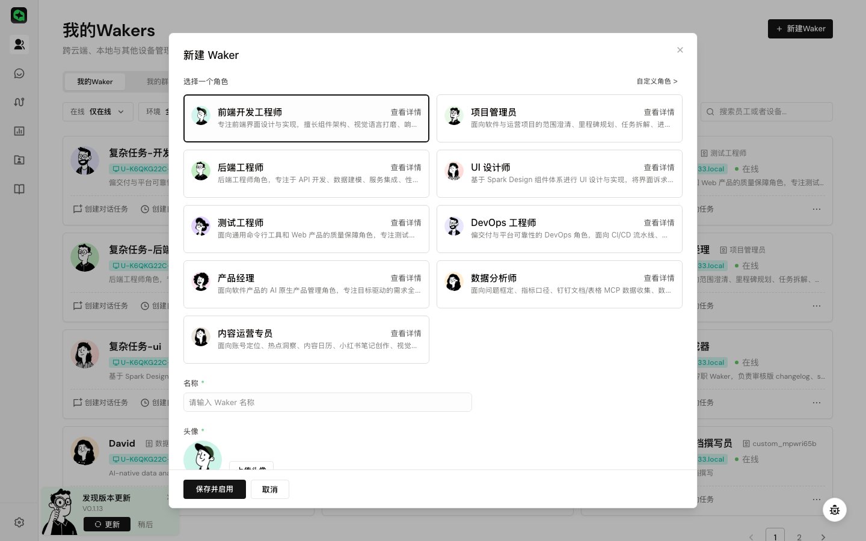Open the contact card icon in sidebar
This screenshot has height=541, width=866.
coord(19,160)
